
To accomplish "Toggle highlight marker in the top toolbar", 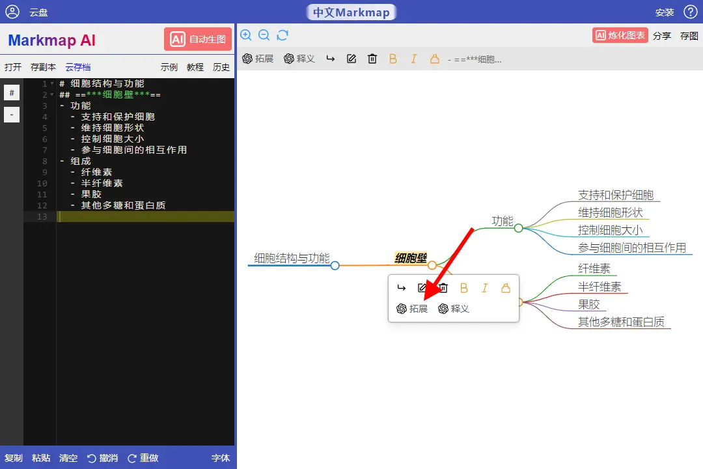I will coord(434,59).
